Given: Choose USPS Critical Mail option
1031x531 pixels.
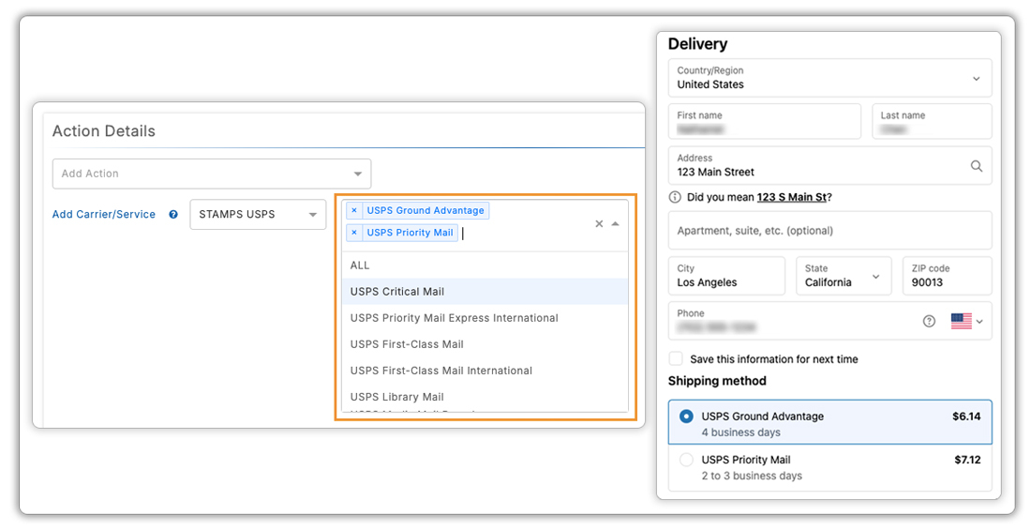Looking at the screenshot, I should 485,292.
